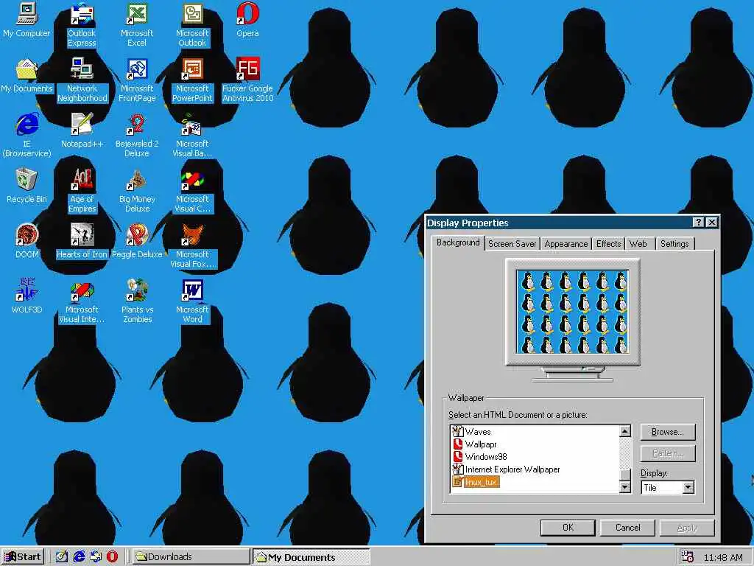Click Show Desktop quick launch icon
The height and width of the screenshot is (566, 754).
click(62, 556)
